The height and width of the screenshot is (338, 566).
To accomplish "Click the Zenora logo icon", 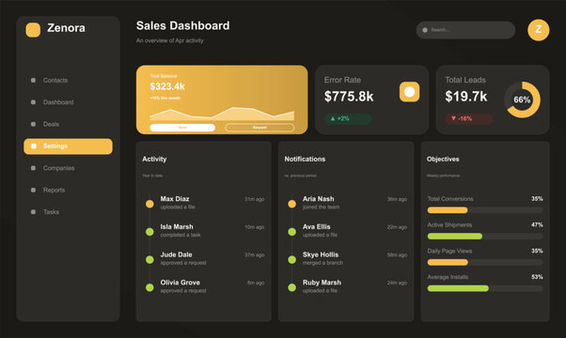I will coord(33,30).
